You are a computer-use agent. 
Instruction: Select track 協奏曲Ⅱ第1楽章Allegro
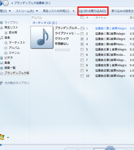[111, 49]
